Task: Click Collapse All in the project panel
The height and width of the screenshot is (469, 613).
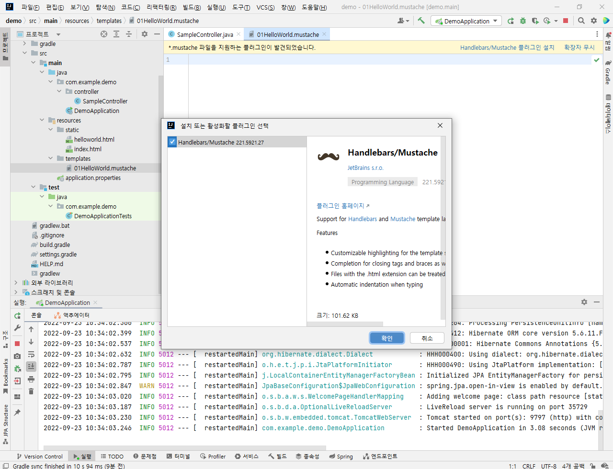Action: point(129,34)
